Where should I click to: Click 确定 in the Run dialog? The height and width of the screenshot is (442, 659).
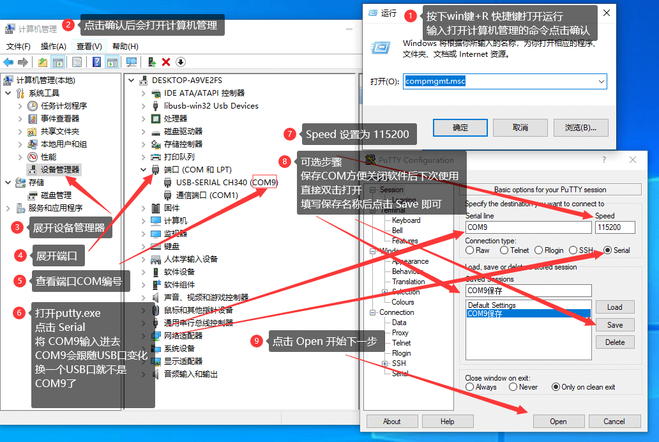click(x=460, y=128)
